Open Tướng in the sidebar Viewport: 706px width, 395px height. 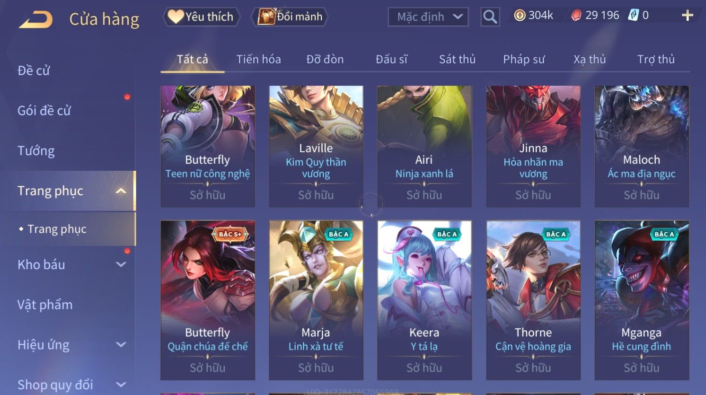36,151
